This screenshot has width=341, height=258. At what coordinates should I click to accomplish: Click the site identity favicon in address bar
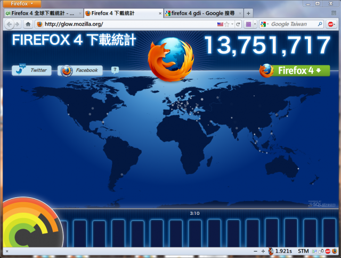(x=39, y=24)
